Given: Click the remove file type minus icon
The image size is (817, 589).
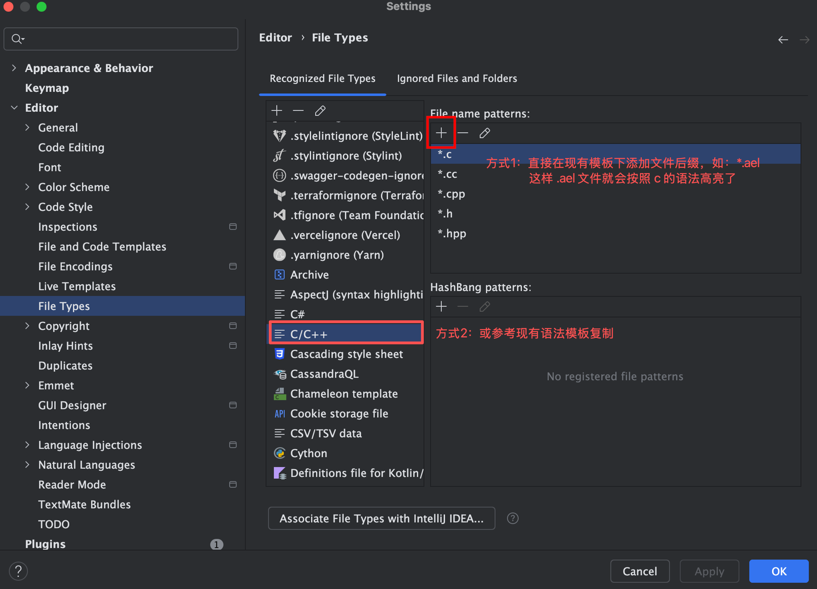Looking at the screenshot, I should tap(298, 111).
